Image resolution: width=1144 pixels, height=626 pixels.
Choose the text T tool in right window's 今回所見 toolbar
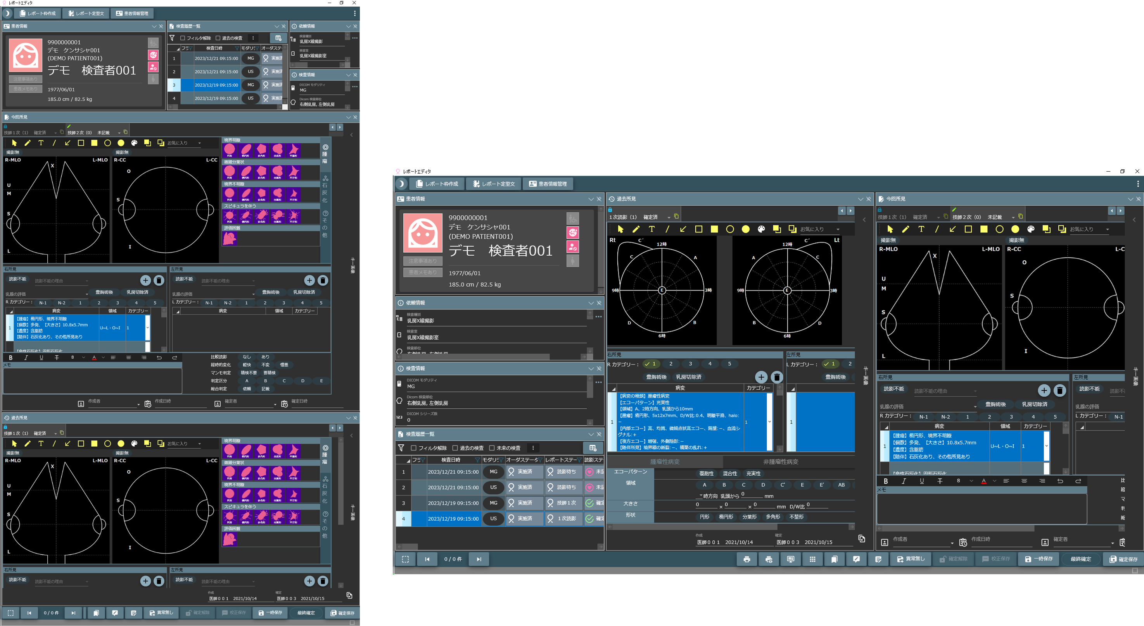pos(921,229)
